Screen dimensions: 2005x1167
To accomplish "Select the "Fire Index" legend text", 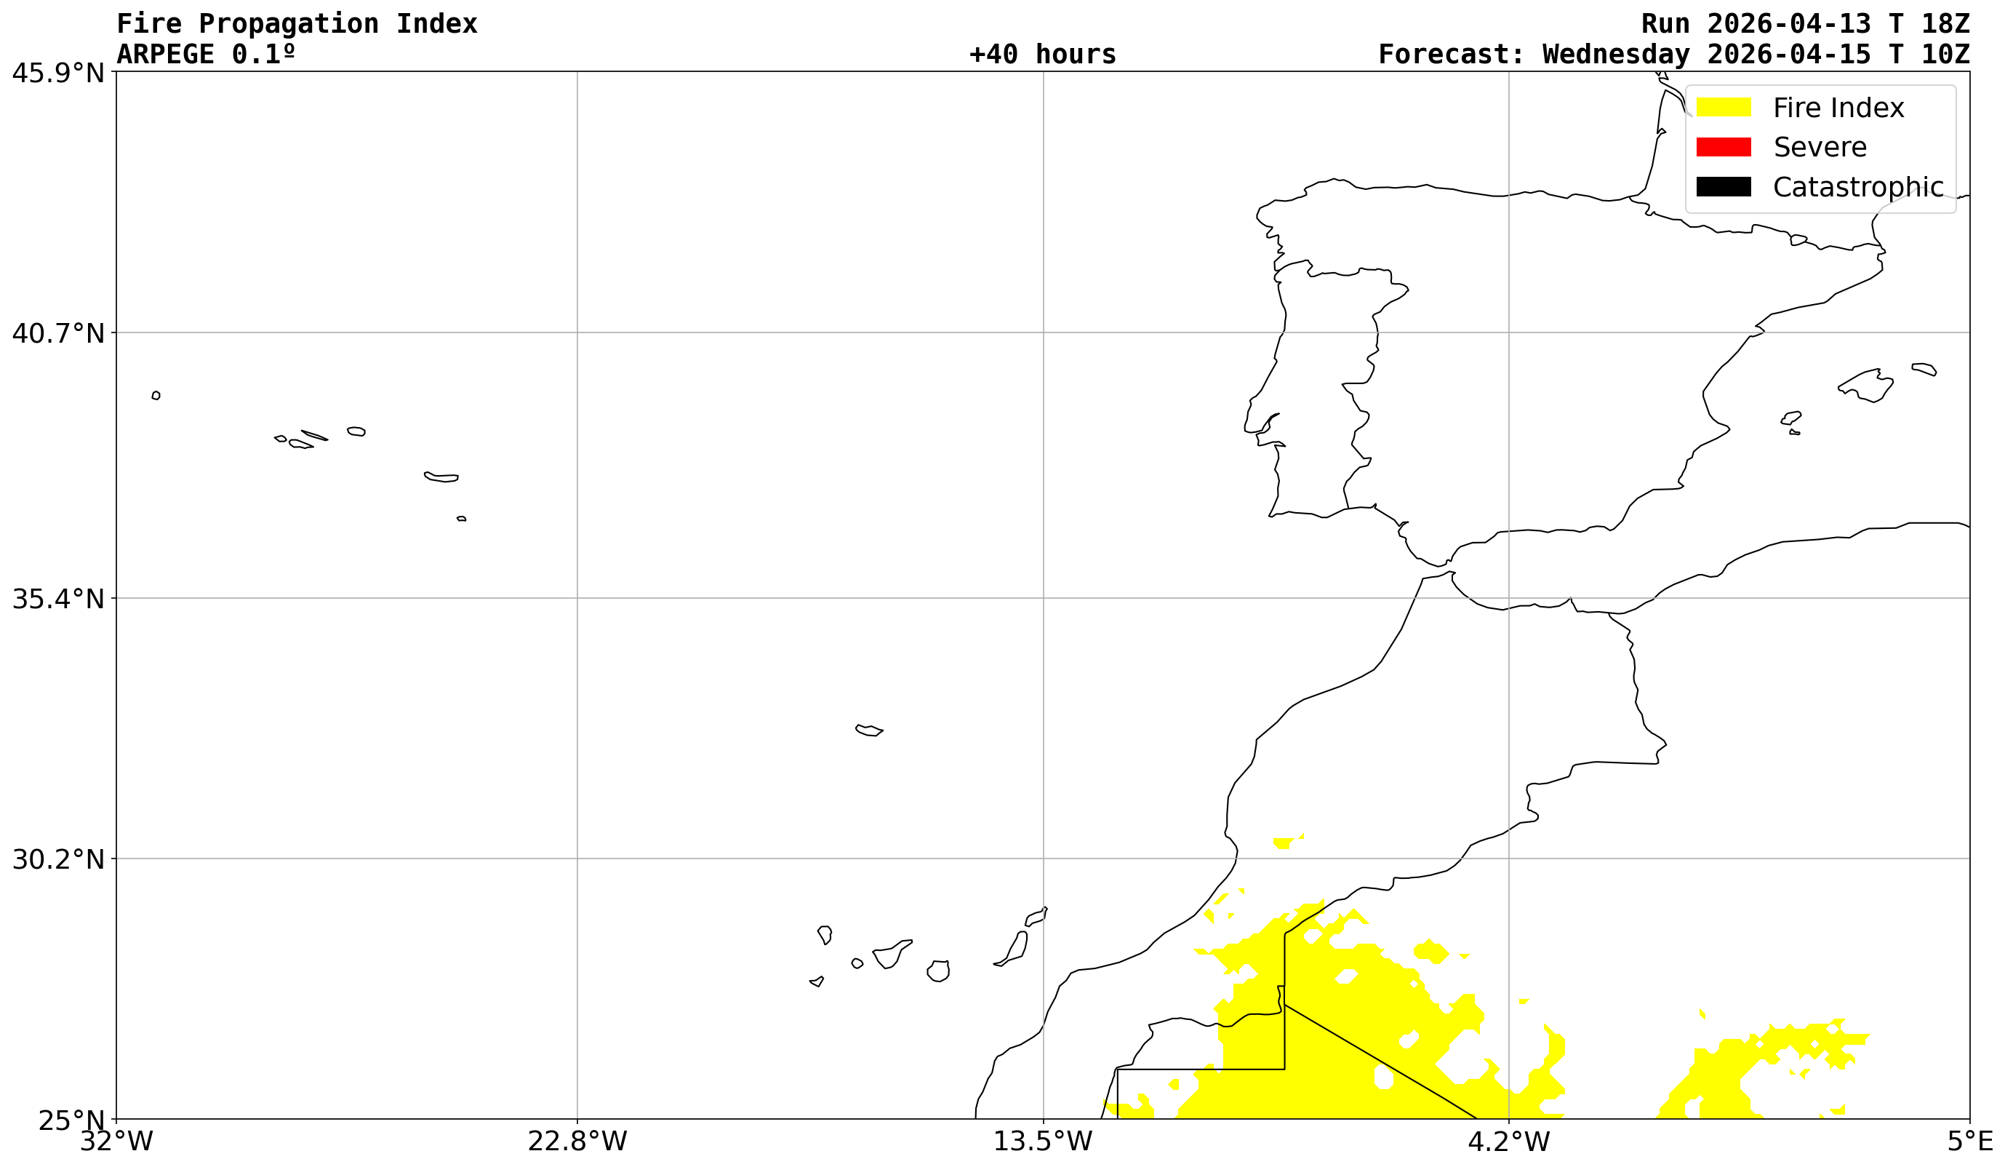I will tap(1838, 108).
